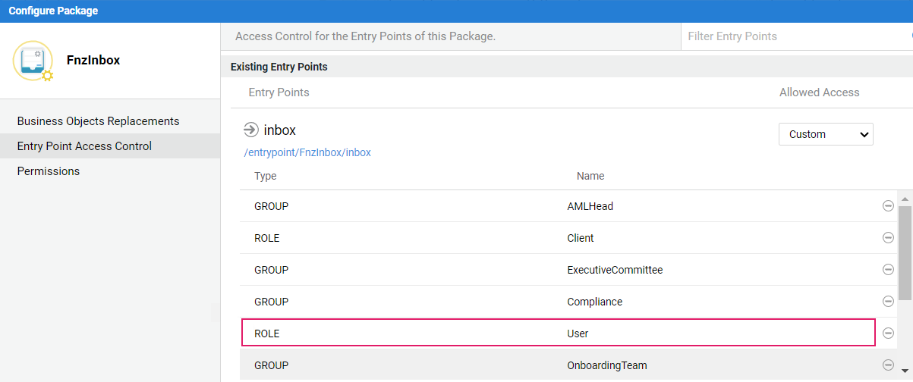This screenshot has width=913, height=382.
Task: Remove the ExecutiveCommittee group entry
Action: click(888, 270)
